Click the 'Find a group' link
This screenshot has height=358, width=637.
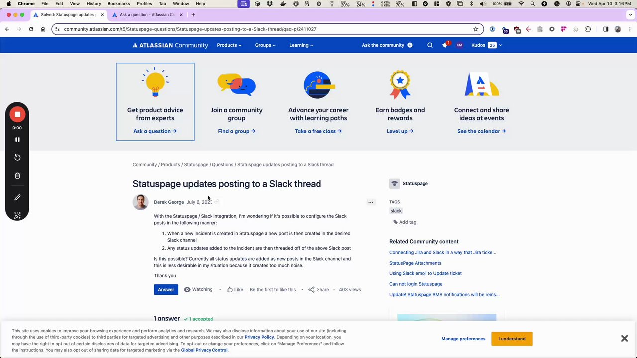pyautogui.click(x=237, y=131)
